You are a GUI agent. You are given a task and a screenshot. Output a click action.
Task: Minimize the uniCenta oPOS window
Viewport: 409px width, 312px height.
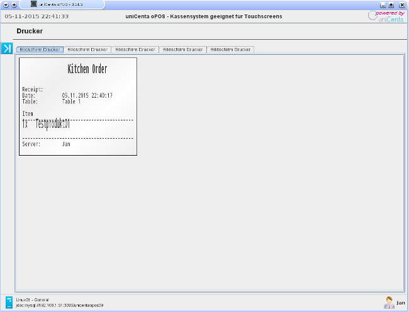click(382, 4)
